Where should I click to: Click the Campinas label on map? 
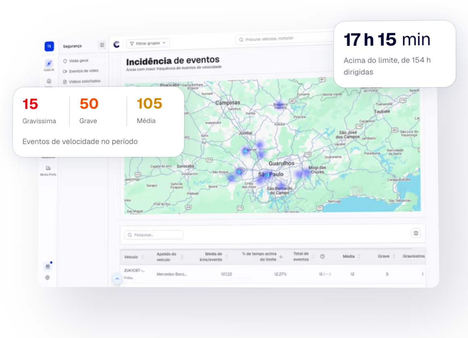tap(228, 103)
